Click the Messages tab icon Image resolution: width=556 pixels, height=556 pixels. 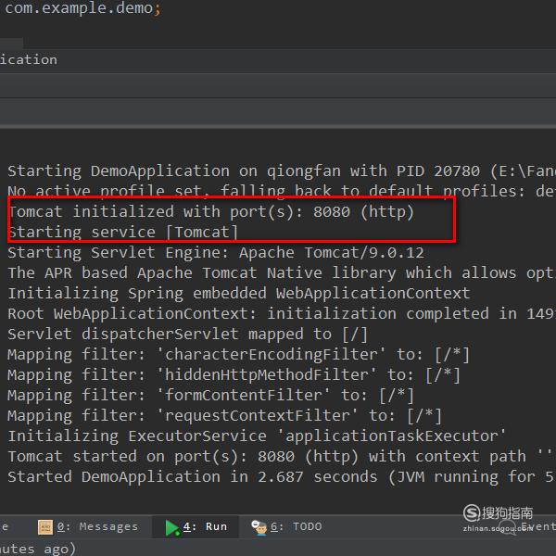tap(45, 527)
